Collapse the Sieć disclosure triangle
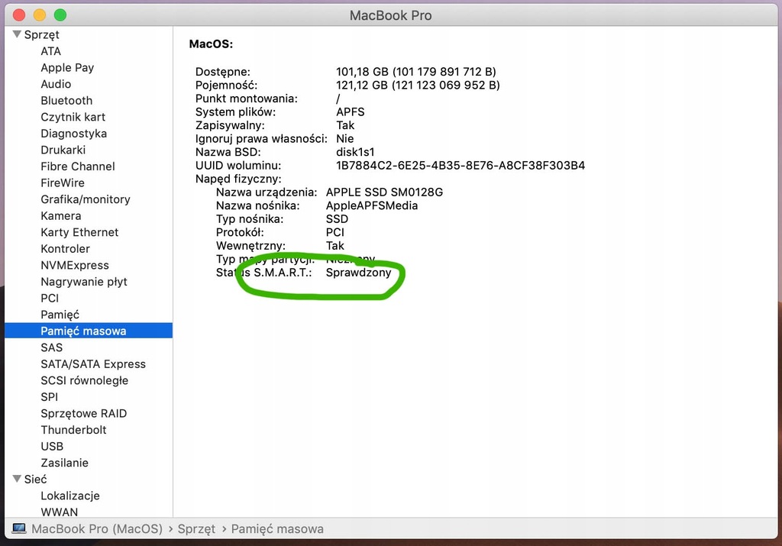The height and width of the screenshot is (546, 782). click(x=17, y=479)
